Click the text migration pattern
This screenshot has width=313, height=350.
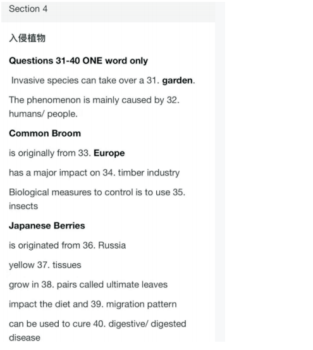click(142, 304)
